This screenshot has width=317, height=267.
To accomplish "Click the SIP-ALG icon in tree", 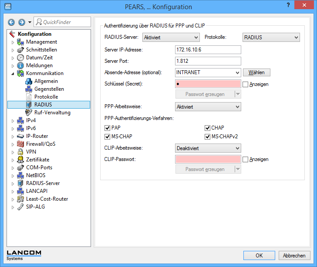I will (x=20, y=207).
